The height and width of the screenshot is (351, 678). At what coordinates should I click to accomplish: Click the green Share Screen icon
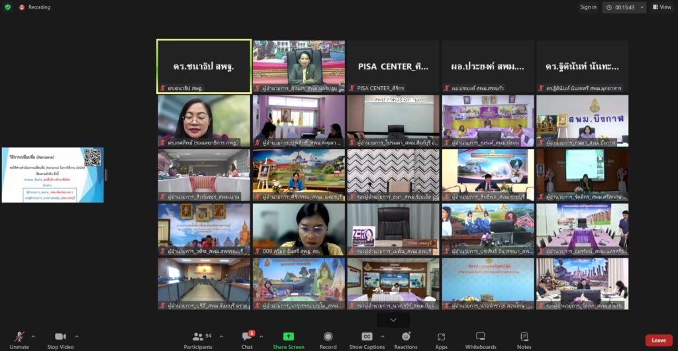point(289,337)
